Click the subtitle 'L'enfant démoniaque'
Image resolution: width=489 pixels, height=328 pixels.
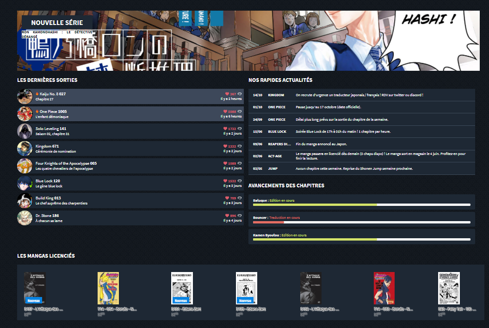click(52, 117)
